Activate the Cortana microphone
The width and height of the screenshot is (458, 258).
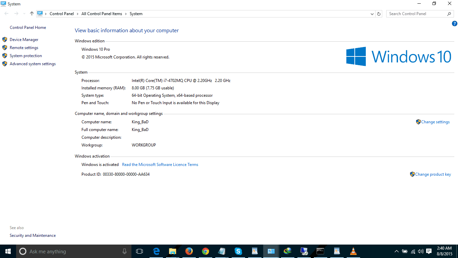[124, 251]
